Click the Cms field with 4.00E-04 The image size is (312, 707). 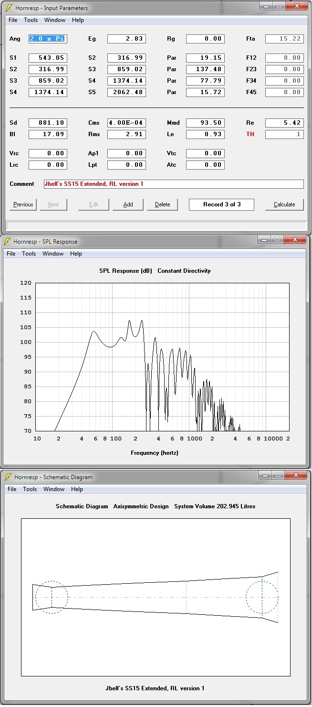126,123
